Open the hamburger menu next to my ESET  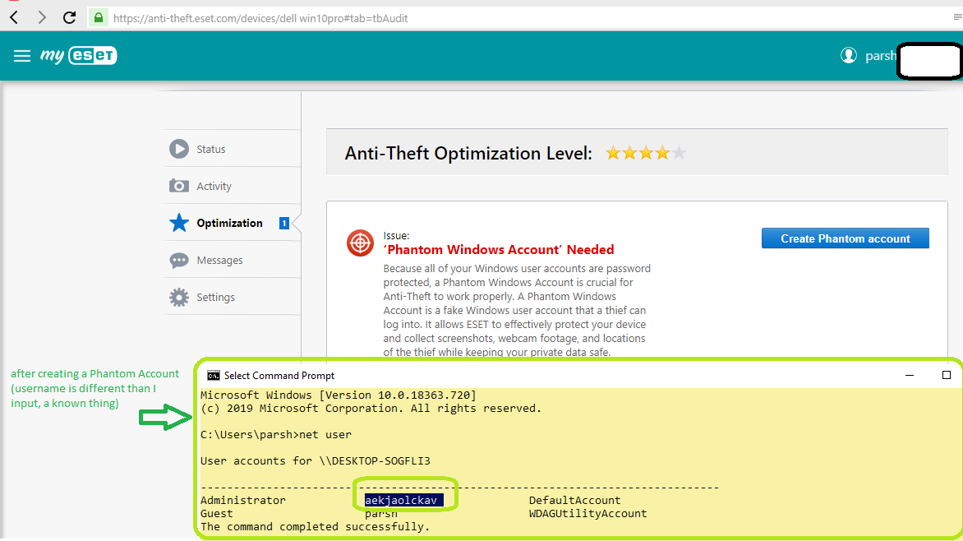[x=22, y=56]
